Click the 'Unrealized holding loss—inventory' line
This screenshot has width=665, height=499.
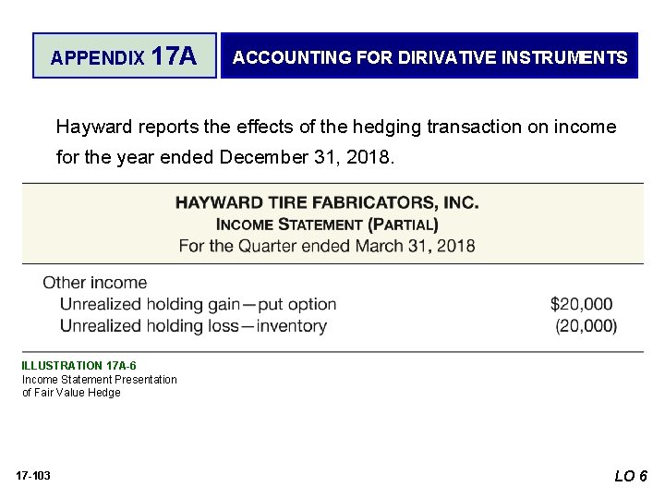193,325
